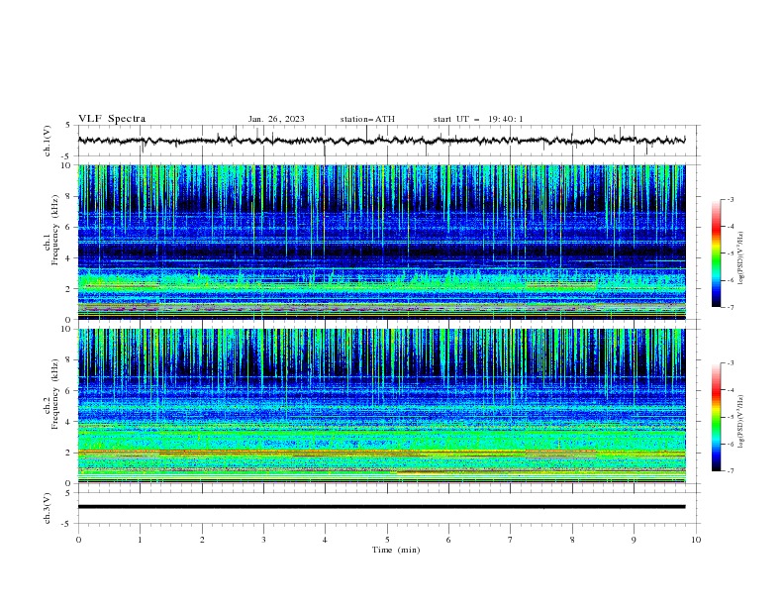Viewport: 784px width, 606px height.
Task: Click time axis tick label "4"
Action: [x=325, y=540]
